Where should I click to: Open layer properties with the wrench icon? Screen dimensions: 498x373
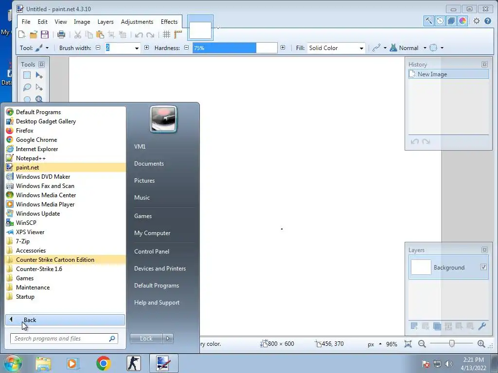482,326
